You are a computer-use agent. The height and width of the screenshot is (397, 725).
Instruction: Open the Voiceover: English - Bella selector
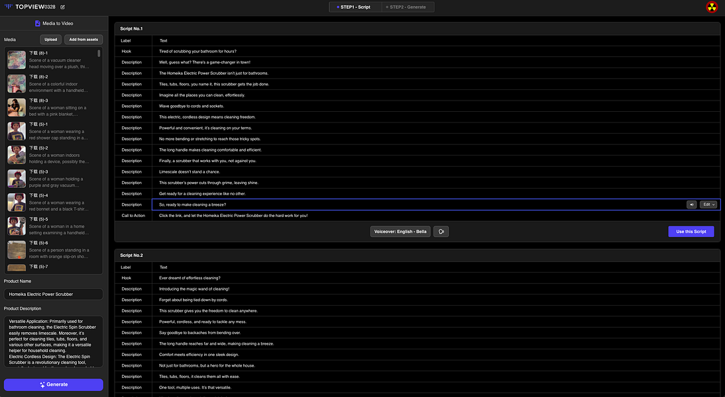coord(400,231)
